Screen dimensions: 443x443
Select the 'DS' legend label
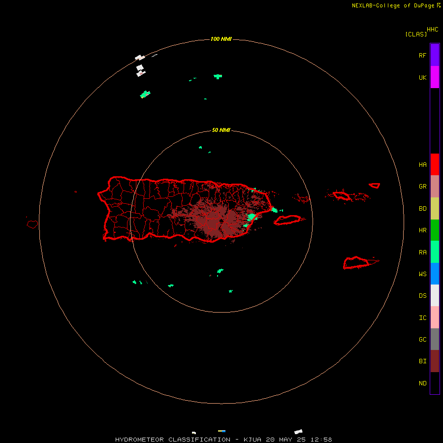pyautogui.click(x=422, y=296)
